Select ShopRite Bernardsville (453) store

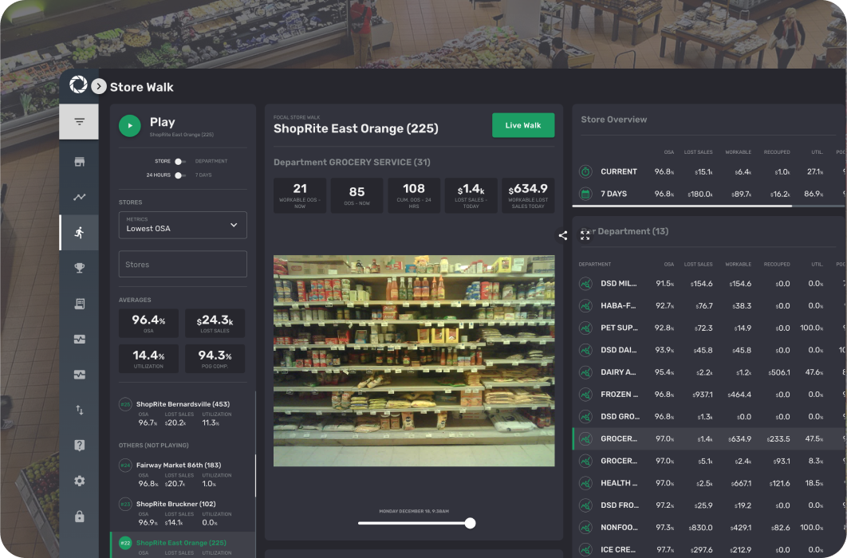click(183, 414)
